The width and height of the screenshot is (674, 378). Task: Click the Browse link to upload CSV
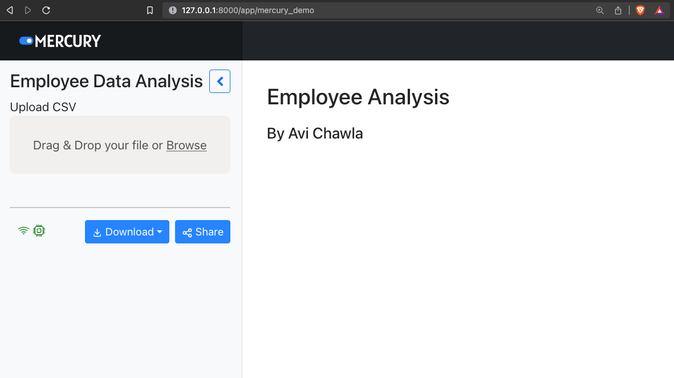[186, 145]
